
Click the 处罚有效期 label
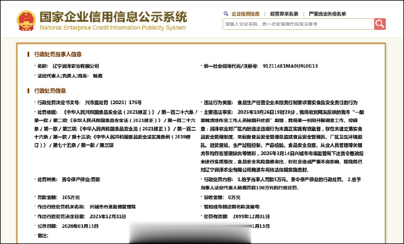pyautogui.click(x=215, y=216)
